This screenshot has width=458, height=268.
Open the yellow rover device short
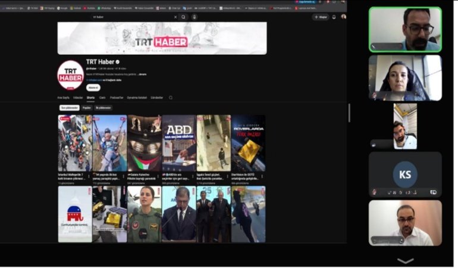[x=109, y=214]
